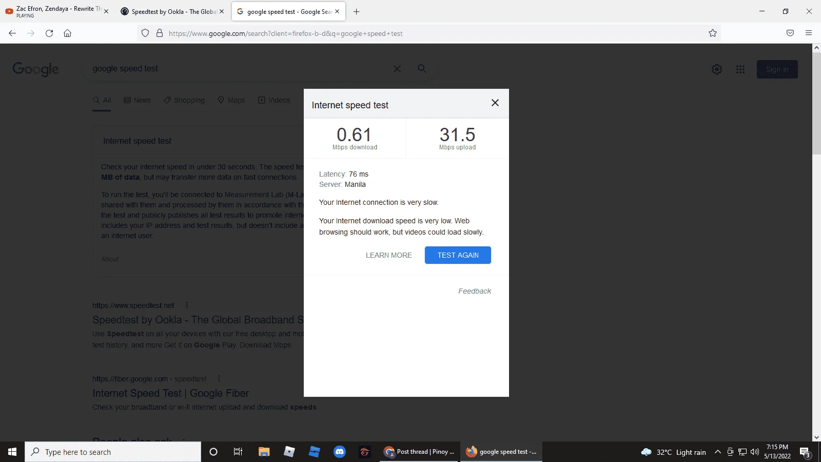
Task: Show tracking protection shield info
Action: point(145,33)
